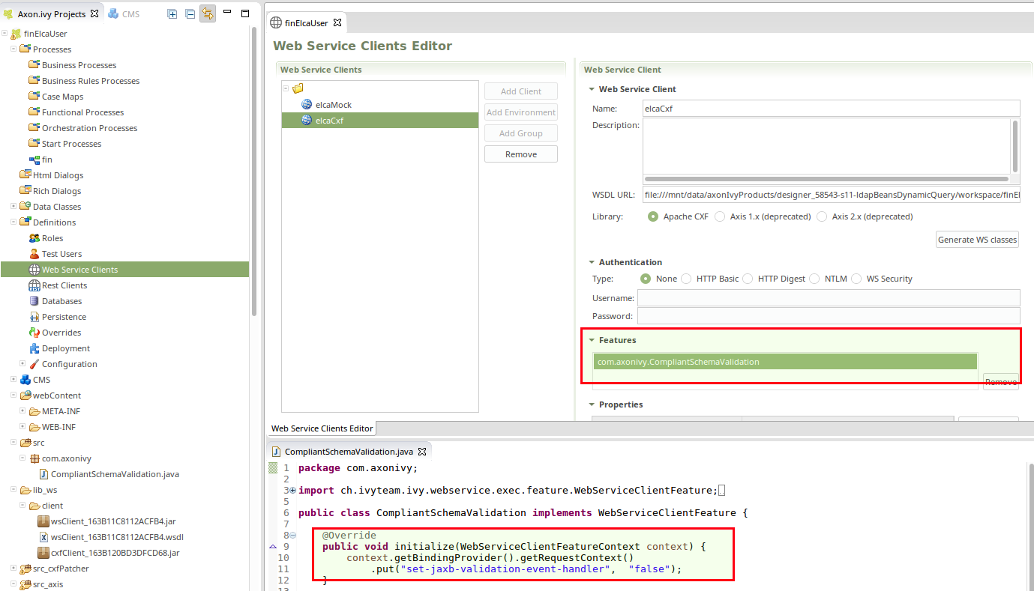Collapse the finElcaUser project node

(x=4, y=34)
